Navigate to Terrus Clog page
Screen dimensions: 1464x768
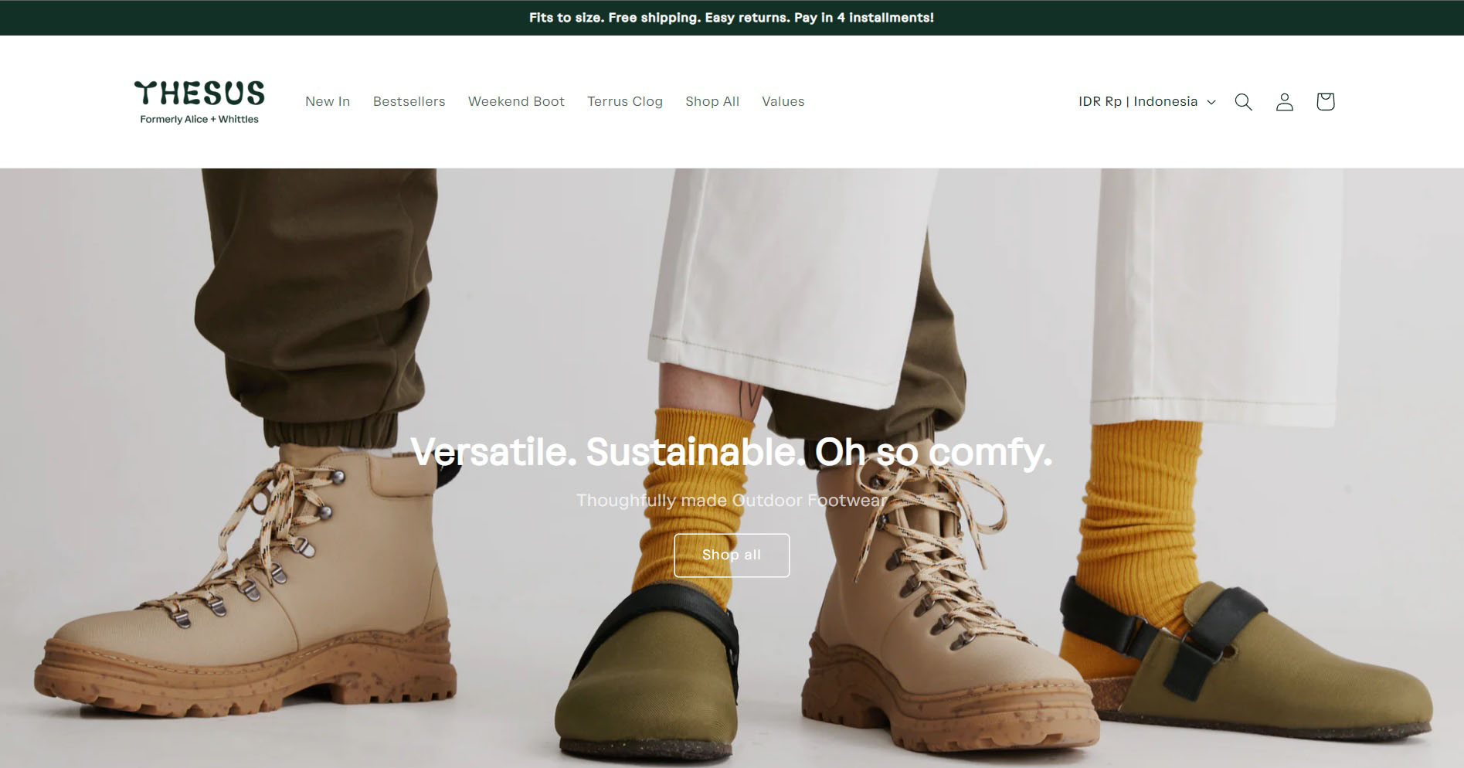(624, 102)
